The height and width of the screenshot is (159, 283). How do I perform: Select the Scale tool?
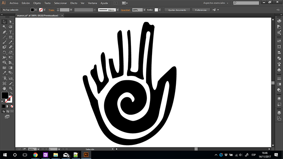[x=11, y=52]
